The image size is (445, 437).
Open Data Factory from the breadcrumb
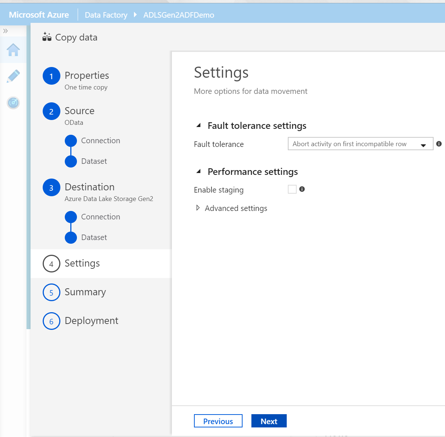tap(106, 15)
